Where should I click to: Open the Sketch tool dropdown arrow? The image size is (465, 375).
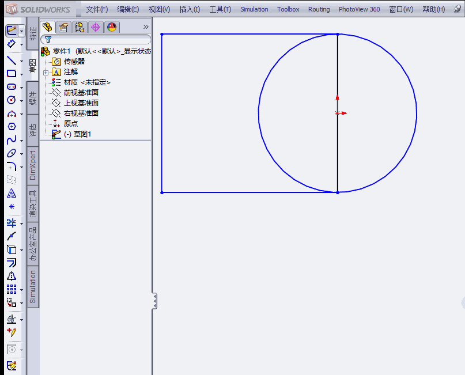pos(22,31)
